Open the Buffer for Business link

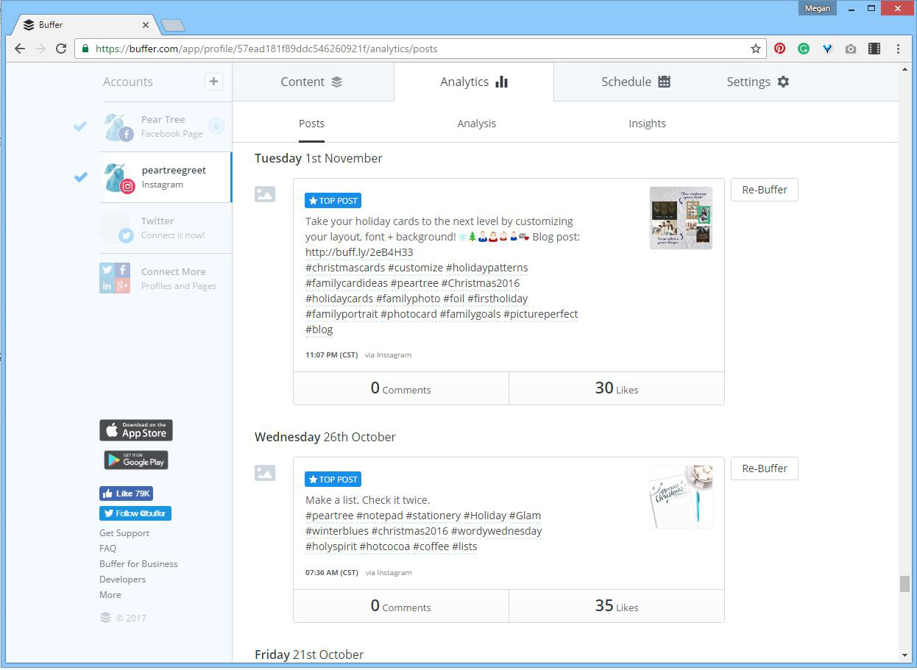click(138, 564)
